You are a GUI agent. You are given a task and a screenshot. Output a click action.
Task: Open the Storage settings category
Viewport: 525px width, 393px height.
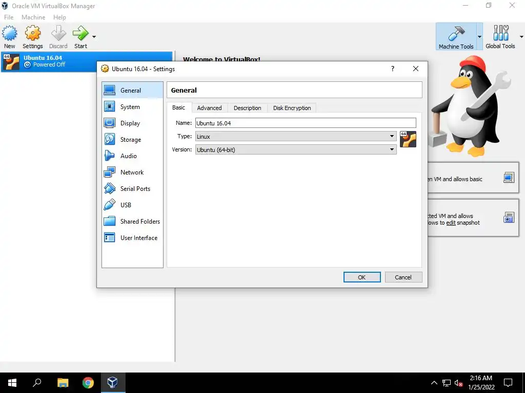[x=132, y=140]
